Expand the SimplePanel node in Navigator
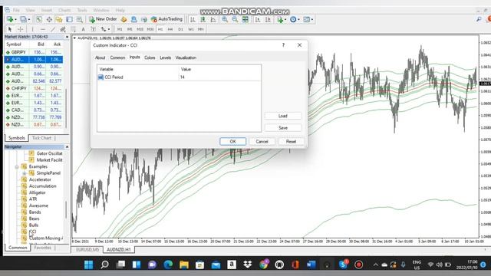The image size is (491, 276). (25, 173)
